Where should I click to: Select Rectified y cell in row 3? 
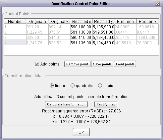pyautogui.click(x=103, y=37)
